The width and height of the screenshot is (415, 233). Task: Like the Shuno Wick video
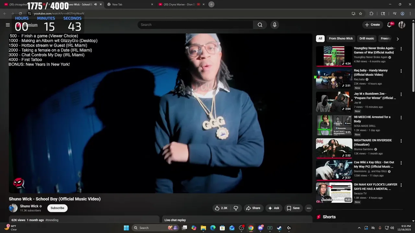click(221, 208)
